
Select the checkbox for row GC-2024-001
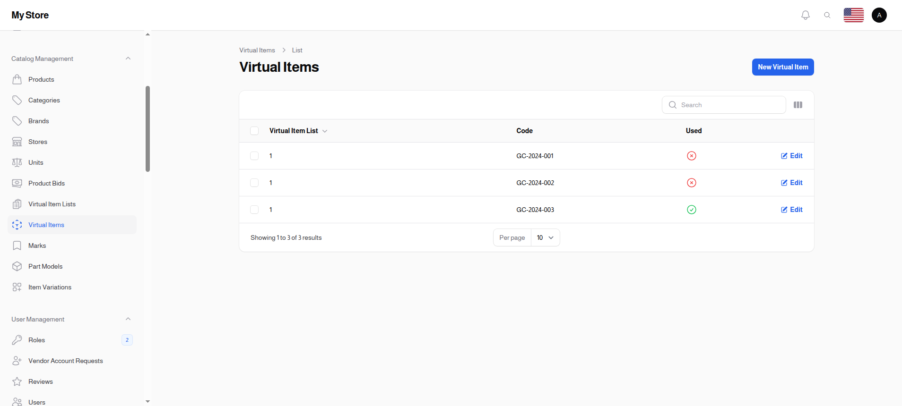[254, 156]
